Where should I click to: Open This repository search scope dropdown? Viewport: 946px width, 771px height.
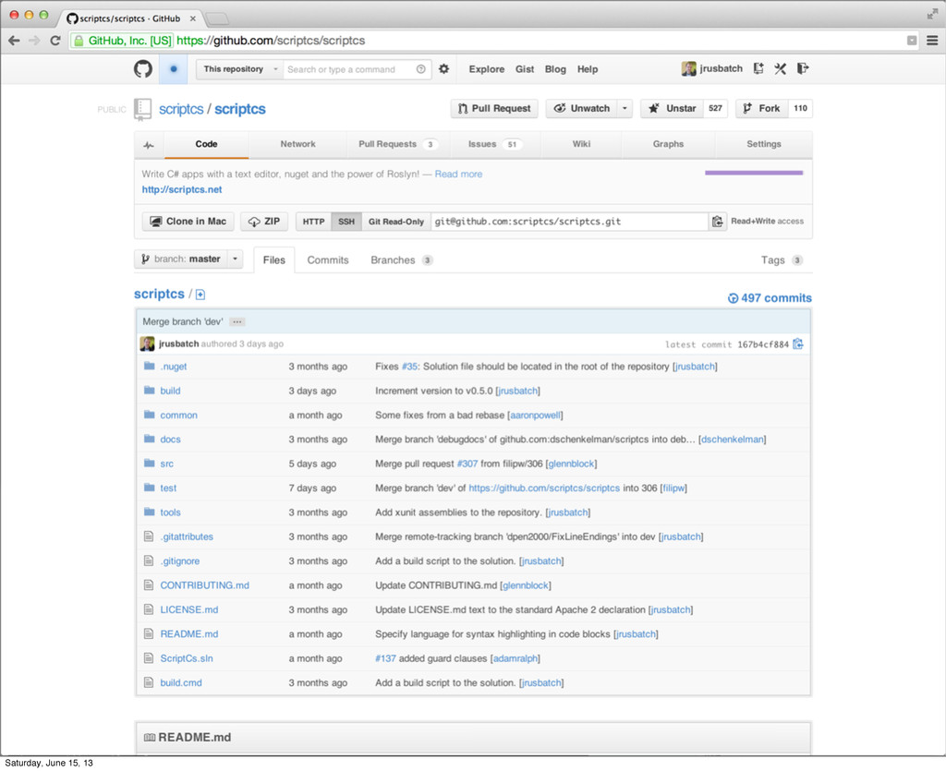[x=239, y=69]
